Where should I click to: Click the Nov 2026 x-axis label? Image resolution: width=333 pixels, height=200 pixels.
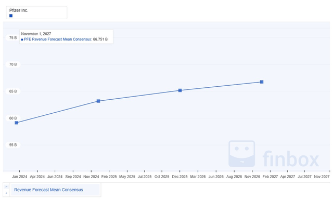[x=252, y=177]
